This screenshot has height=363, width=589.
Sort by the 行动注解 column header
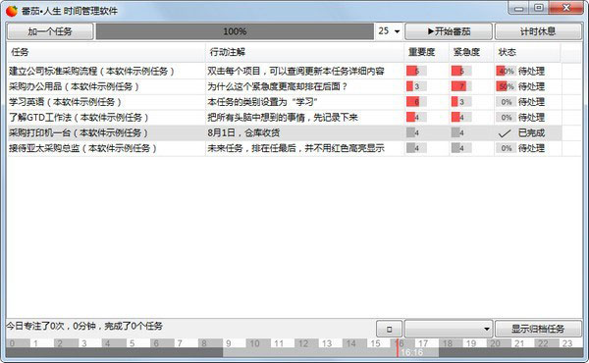(304, 52)
